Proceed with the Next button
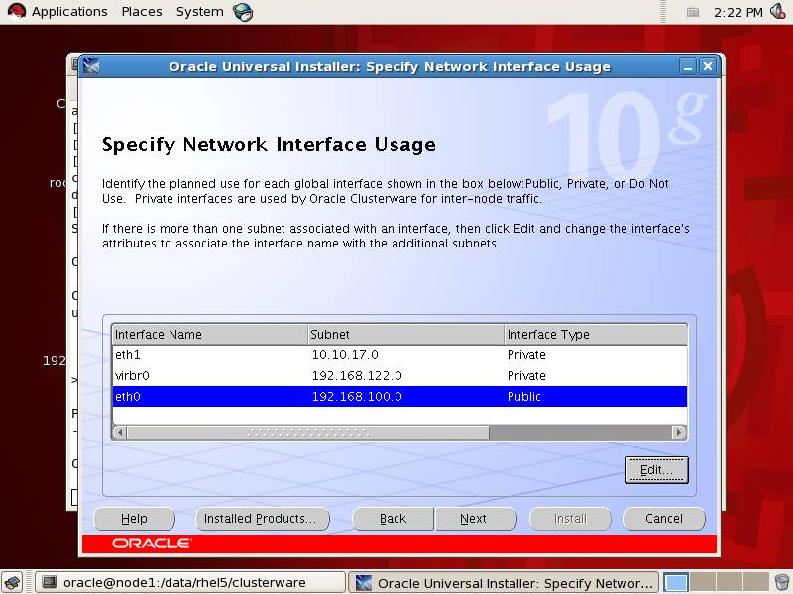The width and height of the screenshot is (793, 594). [476, 519]
